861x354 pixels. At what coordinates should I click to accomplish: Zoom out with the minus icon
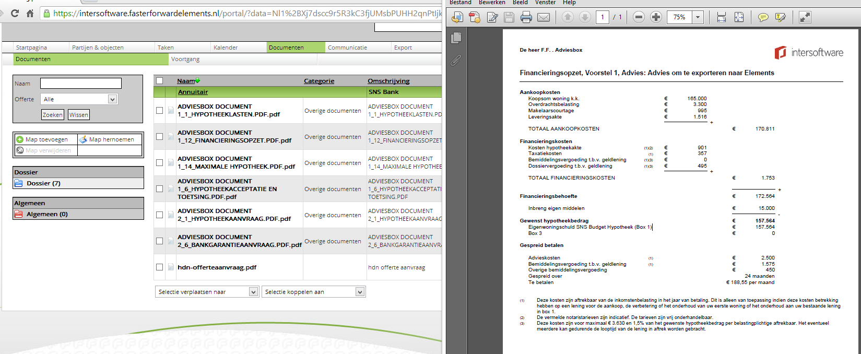[x=639, y=17]
